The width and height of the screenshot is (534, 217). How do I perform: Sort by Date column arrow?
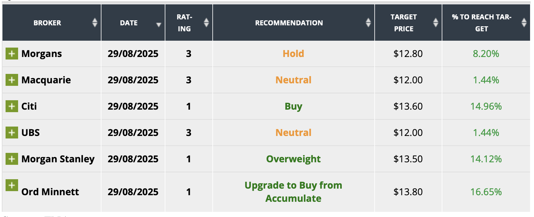click(159, 25)
